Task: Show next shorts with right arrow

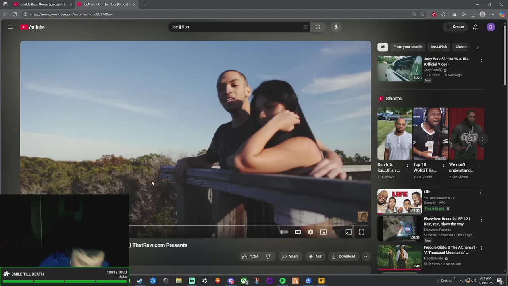Action: click(x=483, y=139)
